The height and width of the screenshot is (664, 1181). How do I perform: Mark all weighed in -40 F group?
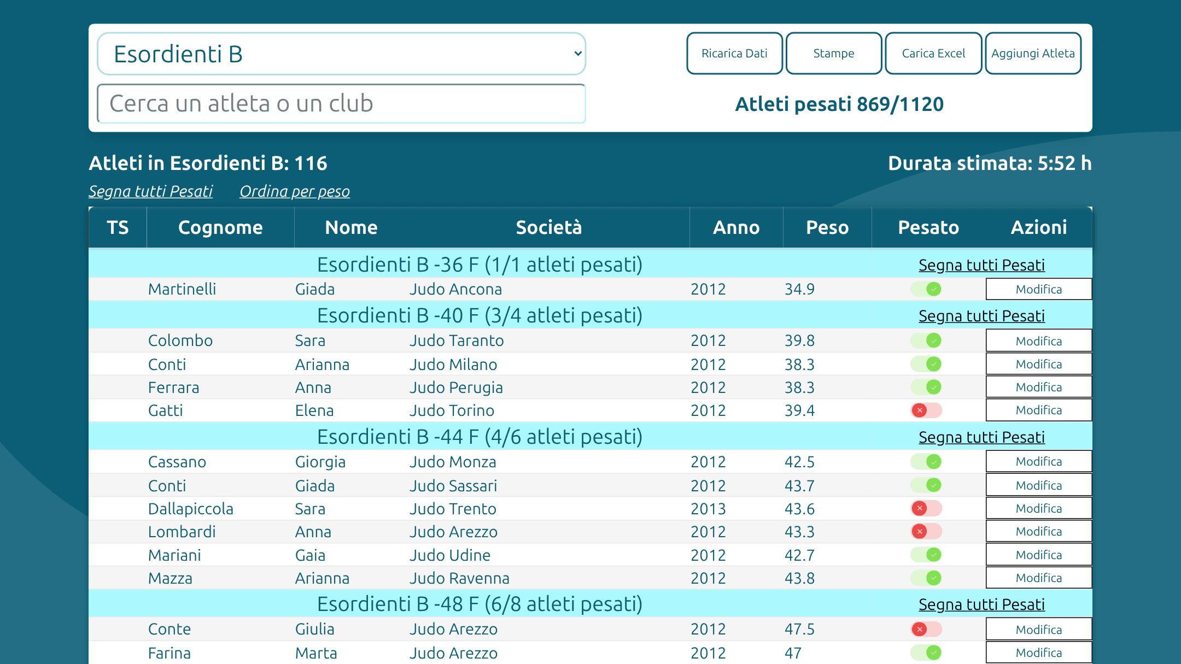point(981,316)
